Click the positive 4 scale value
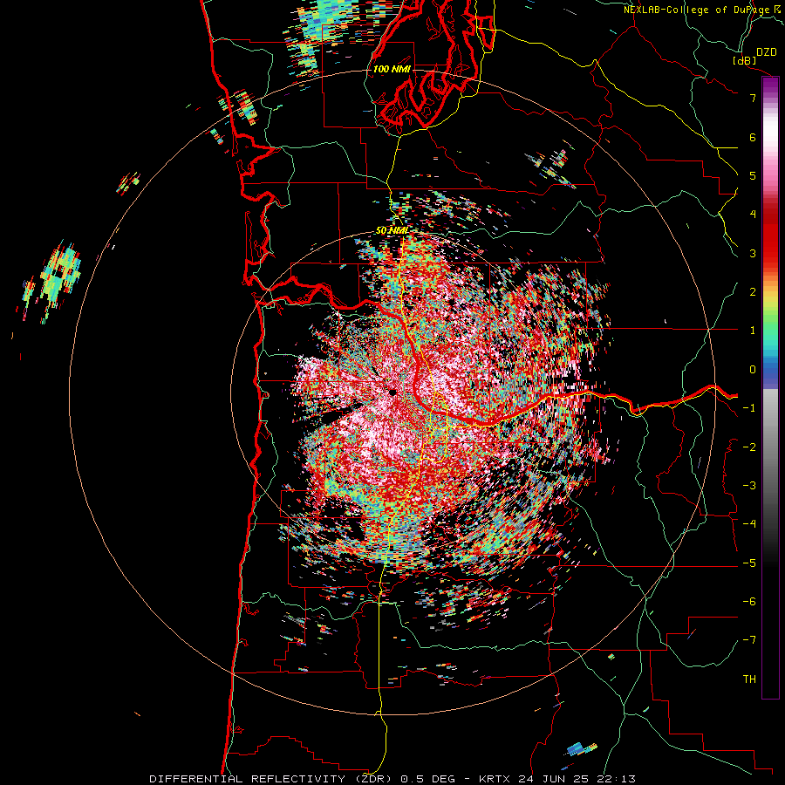Viewport: 785px width, 785px height. pyautogui.click(x=753, y=215)
